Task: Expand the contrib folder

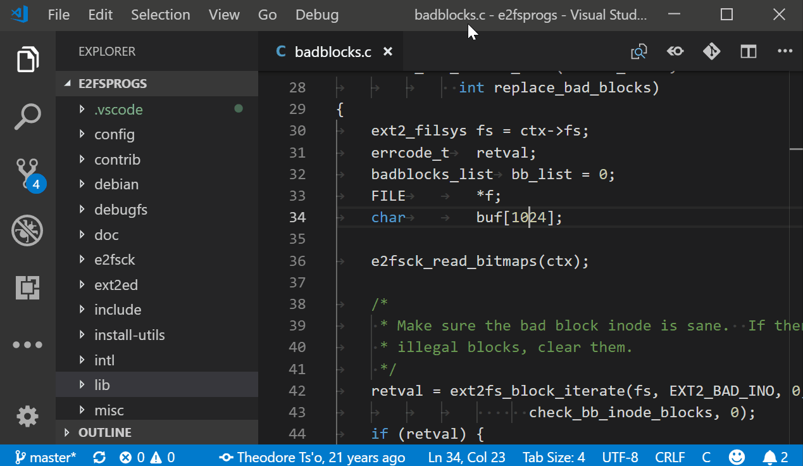Action: point(157,160)
